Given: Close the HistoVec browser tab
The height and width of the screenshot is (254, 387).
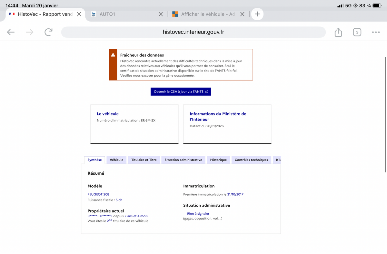Looking at the screenshot, I should coord(79,14).
